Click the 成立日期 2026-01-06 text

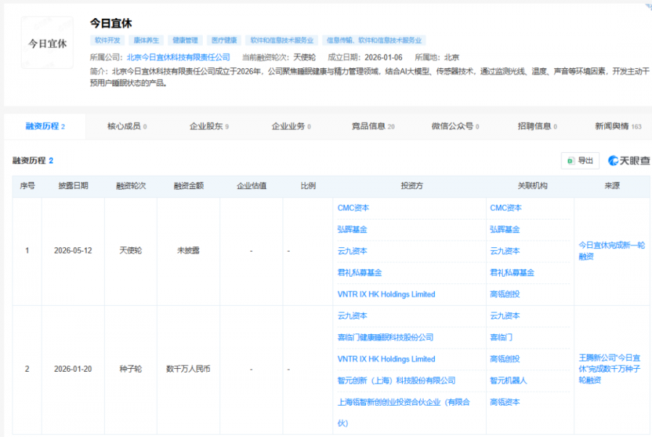[x=365, y=57]
